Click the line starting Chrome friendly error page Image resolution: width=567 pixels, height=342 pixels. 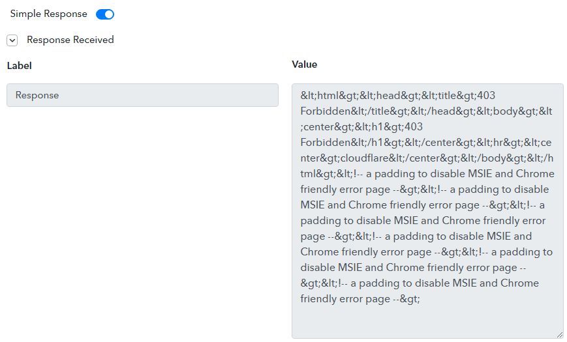click(426, 252)
